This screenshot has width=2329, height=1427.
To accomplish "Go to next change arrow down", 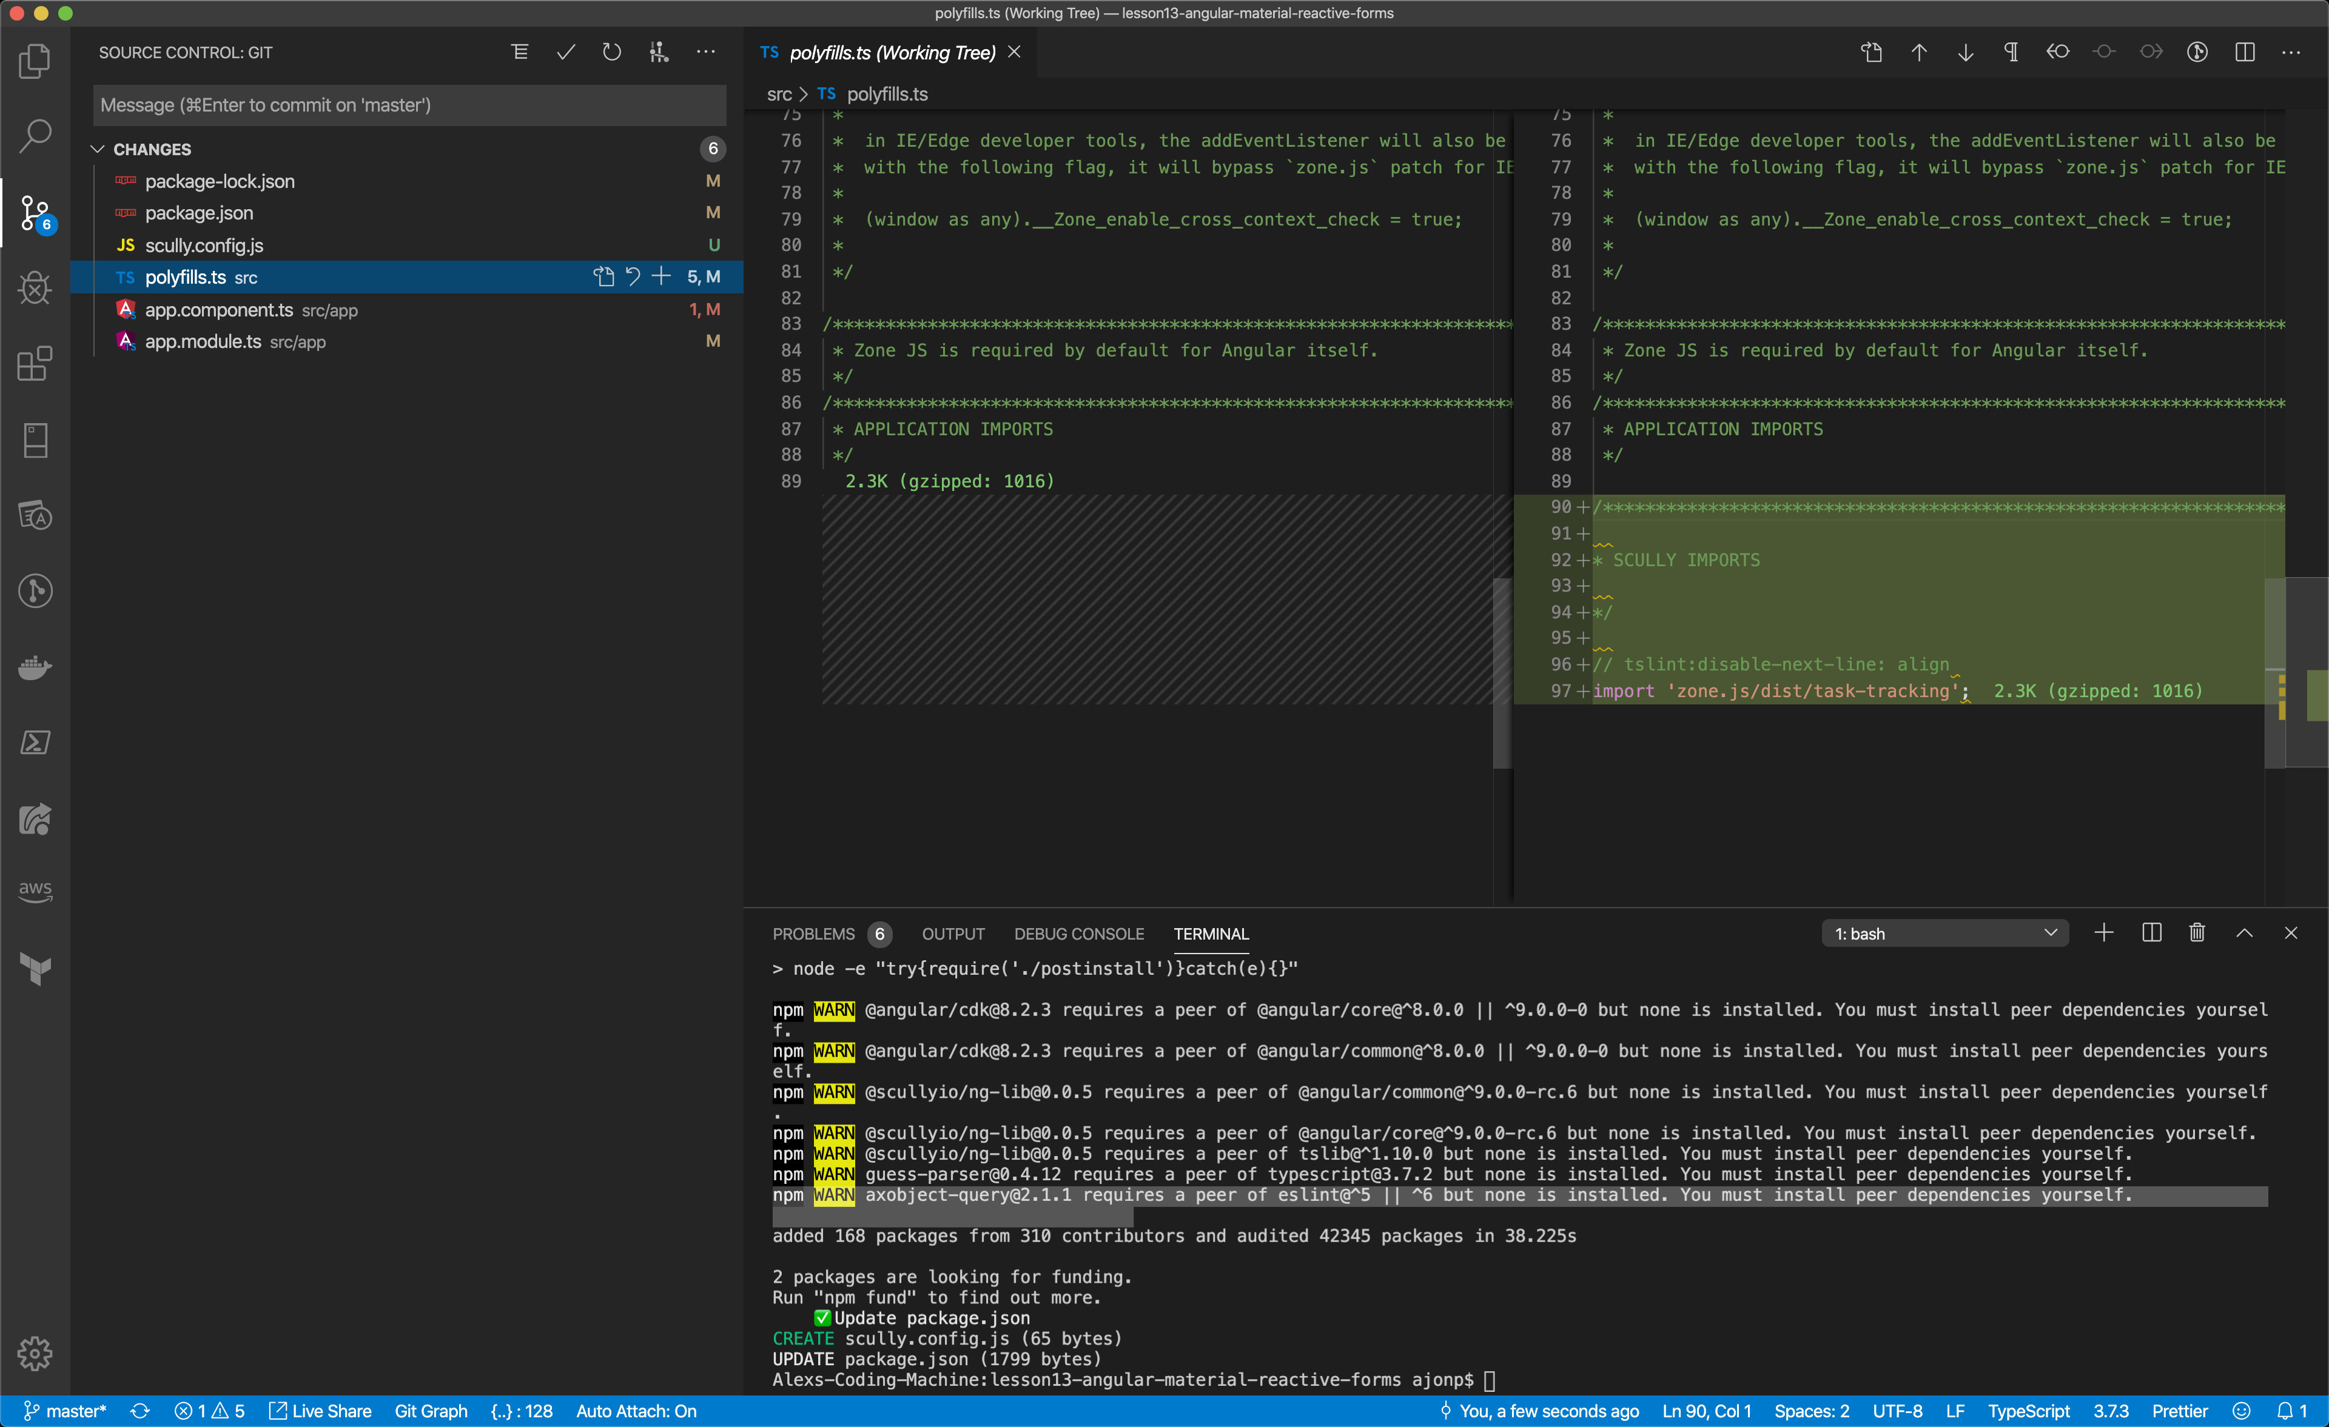I will 1965,52.
